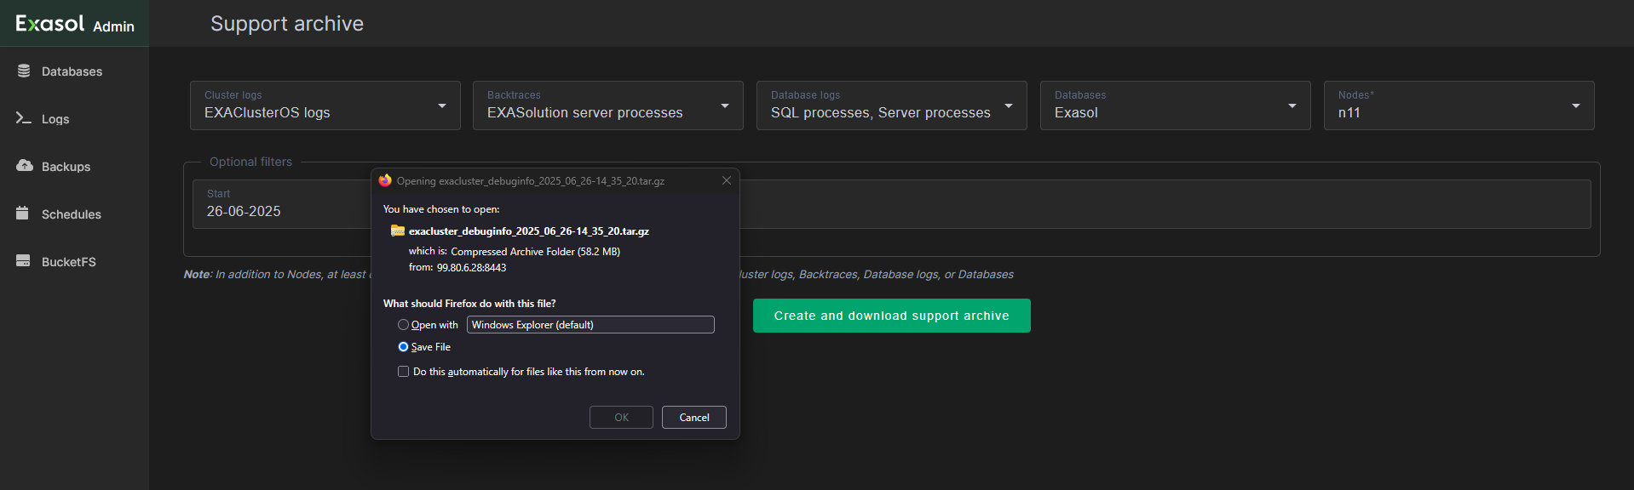
Task: Close the Firefox download dialog
Action: click(x=727, y=180)
